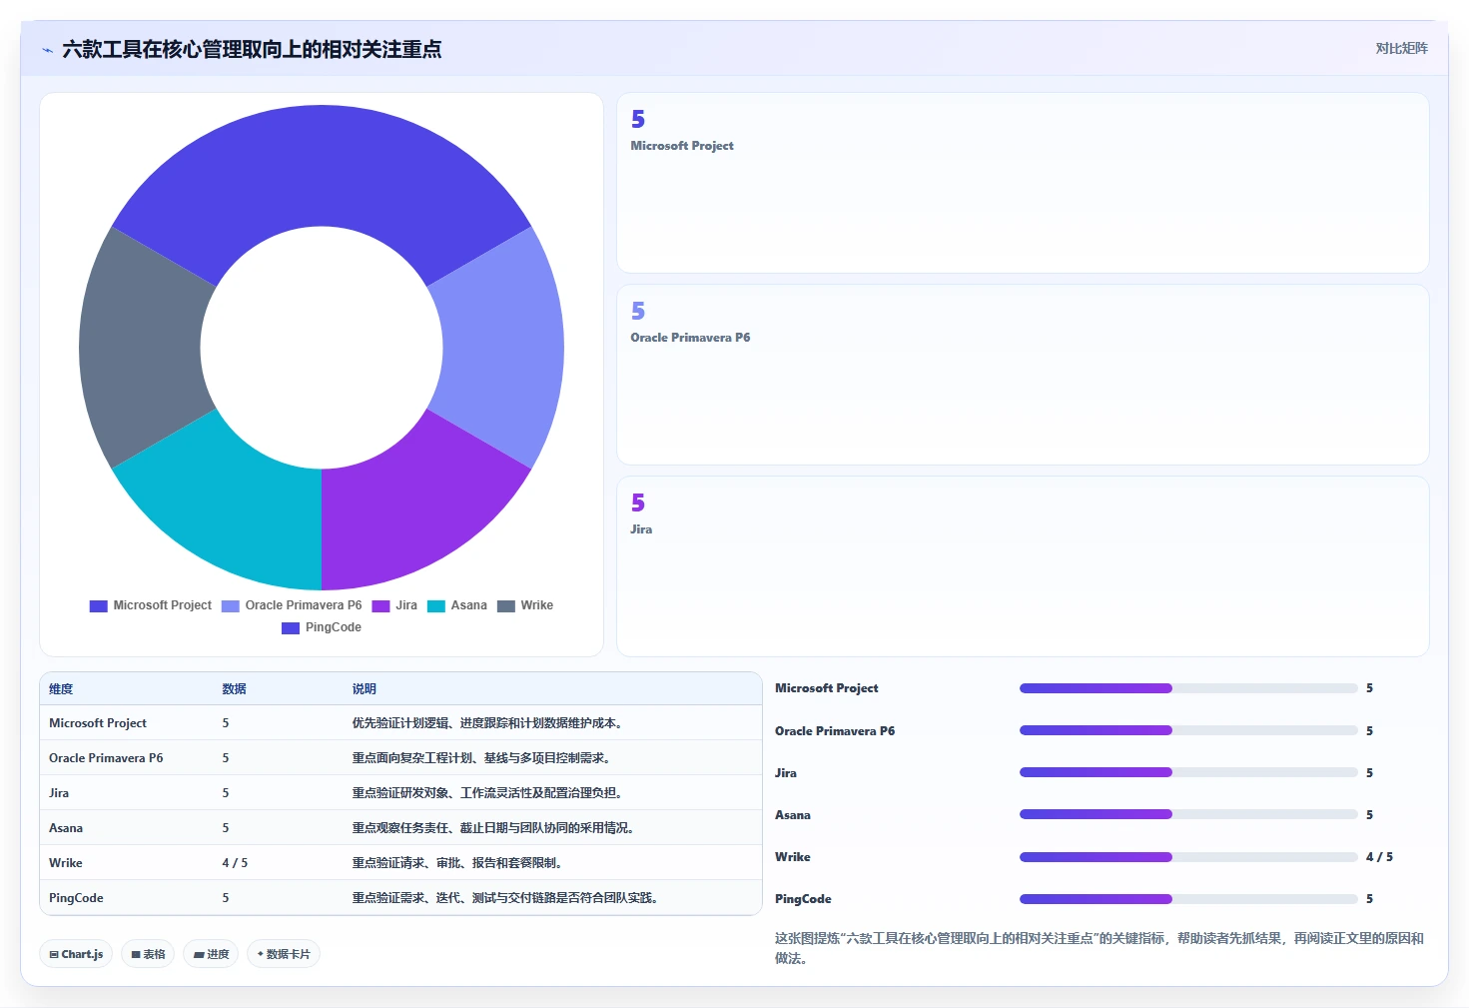Click the Asana progress bar

tap(1188, 814)
